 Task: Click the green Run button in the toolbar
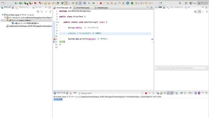pyautogui.click(x=20, y=3)
